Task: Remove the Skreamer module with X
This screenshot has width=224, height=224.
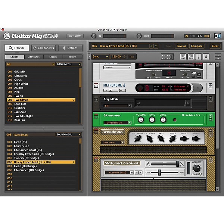Action: coord(211,115)
